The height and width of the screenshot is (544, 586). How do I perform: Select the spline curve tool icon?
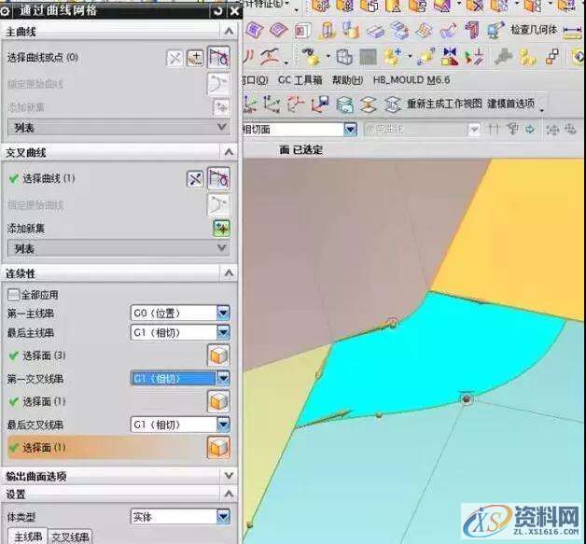[x=272, y=57]
